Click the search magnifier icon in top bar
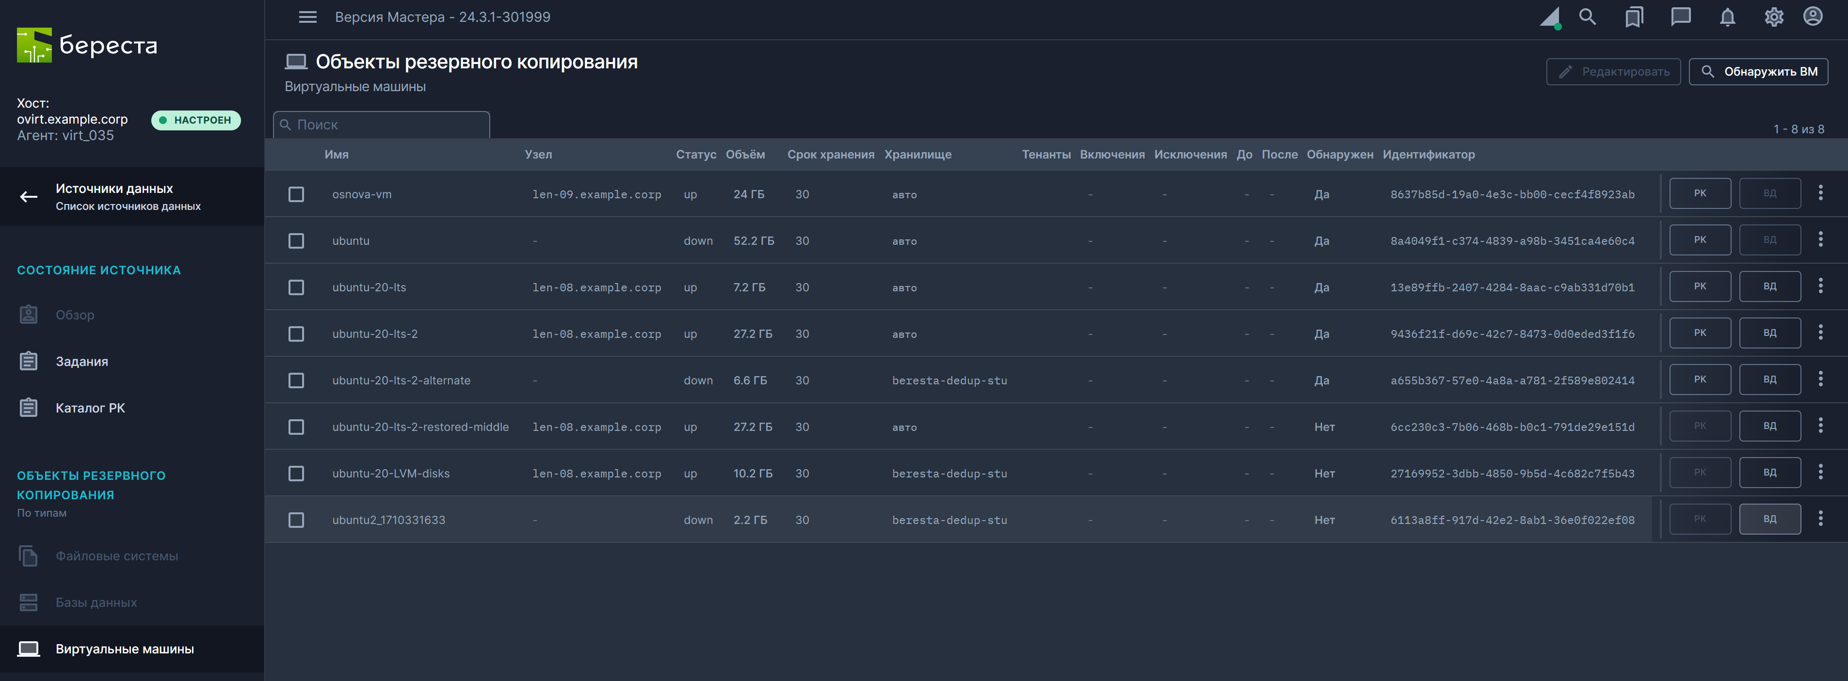This screenshot has width=1848, height=681. click(1587, 17)
